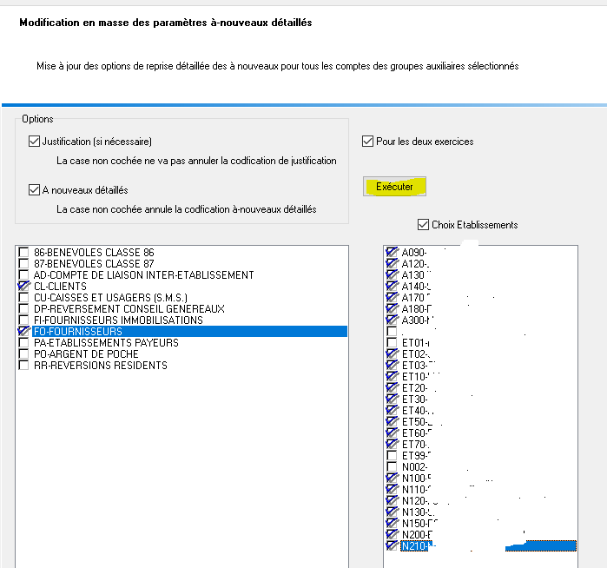Check FI-FOURNISSEURS IMMOBILISATIONS group
607x568 pixels.
coord(23,320)
